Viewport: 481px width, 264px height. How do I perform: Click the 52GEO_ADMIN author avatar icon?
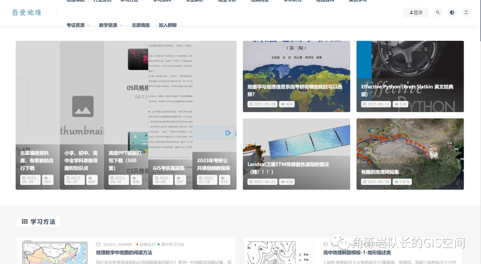(98, 244)
